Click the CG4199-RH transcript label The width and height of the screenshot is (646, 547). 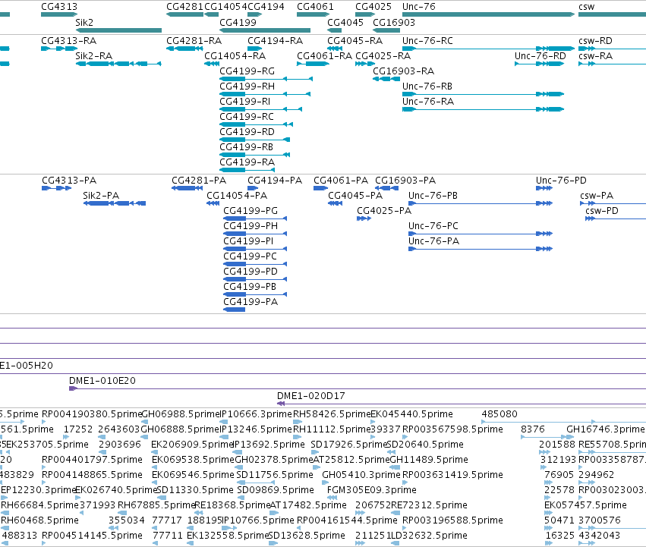(x=247, y=86)
